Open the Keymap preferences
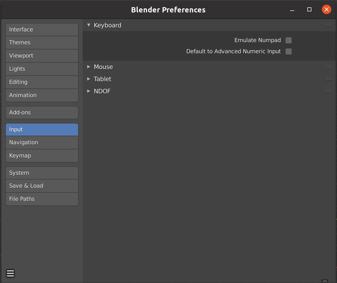Viewport: 337px width, 283px height. [42, 155]
